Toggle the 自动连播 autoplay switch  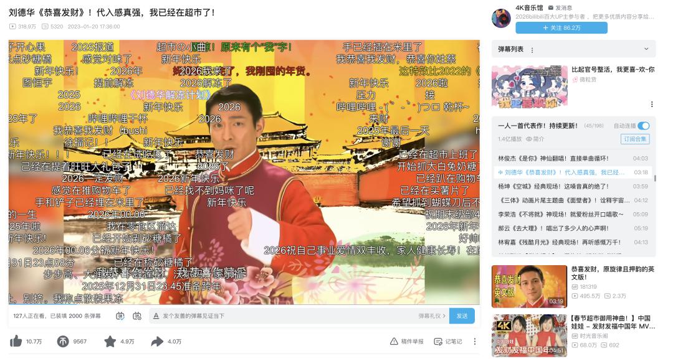(x=643, y=126)
